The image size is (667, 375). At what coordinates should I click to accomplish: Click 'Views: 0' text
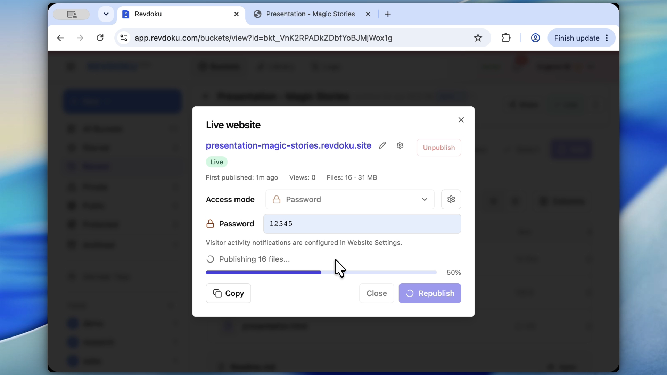coord(302,177)
